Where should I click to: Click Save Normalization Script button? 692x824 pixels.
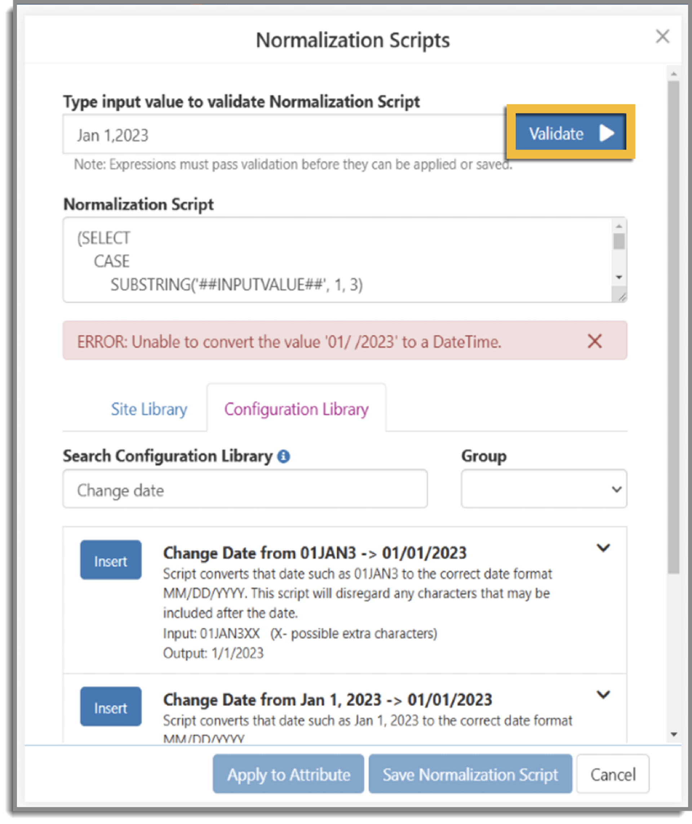pos(470,774)
